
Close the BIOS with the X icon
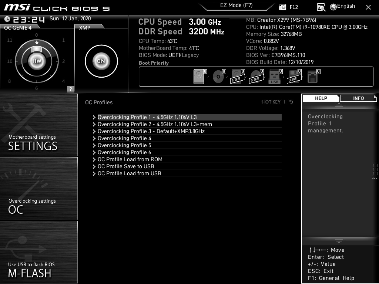[x=368, y=7]
